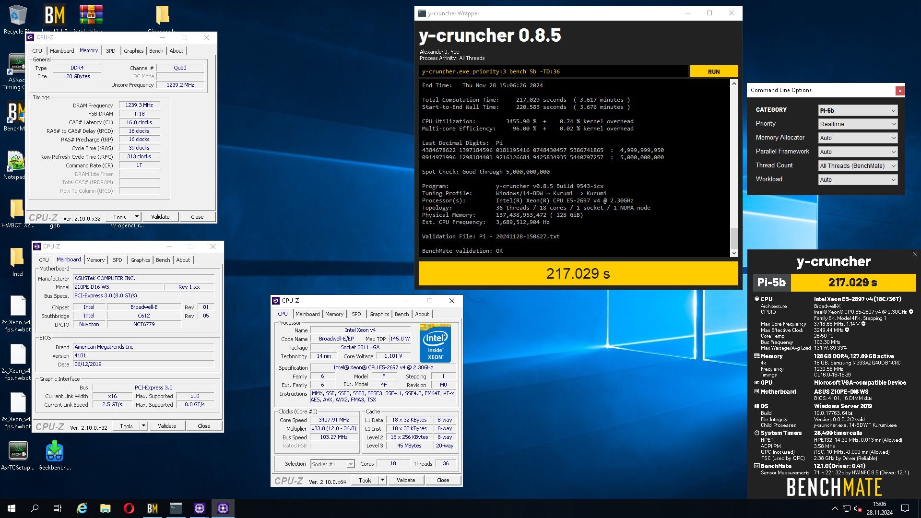Switch to Mainboard tab in CPU-Z Memory window
Viewport: 921px width, 518px height.
(62, 51)
